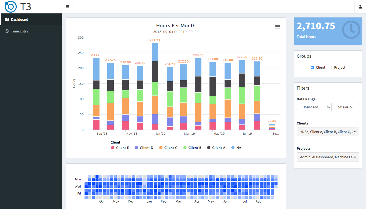Viewport: 366px width, 209px height.
Task: Click the Wed heatmap row label
Action: point(78,186)
